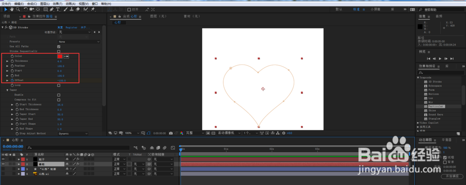Image resolution: width=466 pixels, height=185 pixels.
Task: Hide layer 1 粒子 with its eye icon
Action: coord(3,159)
